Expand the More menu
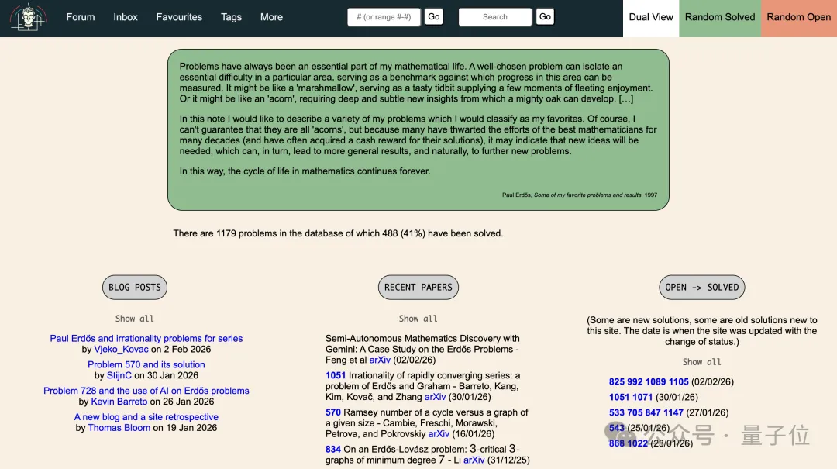Image resolution: width=837 pixels, height=469 pixels. pyautogui.click(x=271, y=17)
